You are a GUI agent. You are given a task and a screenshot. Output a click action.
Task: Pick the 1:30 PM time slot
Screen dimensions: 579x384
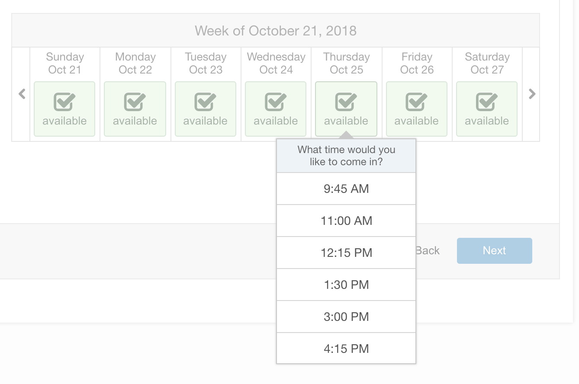[346, 285]
